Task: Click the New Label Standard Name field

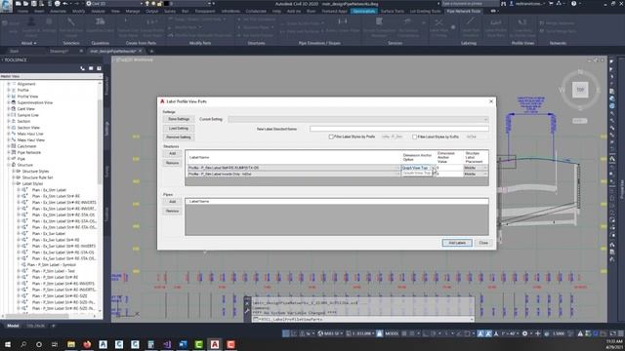Action: [x=399, y=129]
